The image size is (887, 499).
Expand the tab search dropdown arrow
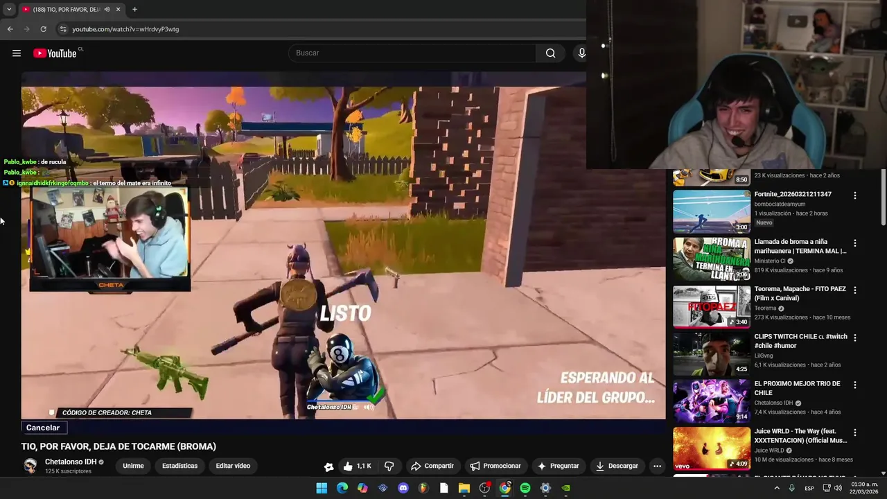(9, 10)
